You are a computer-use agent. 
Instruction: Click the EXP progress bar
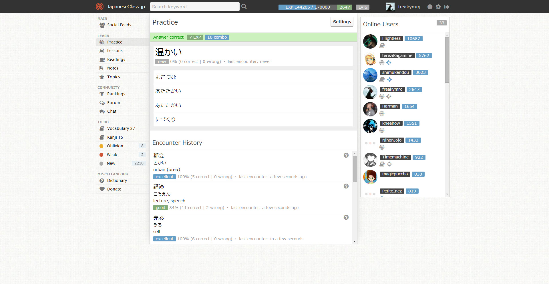(308, 7)
